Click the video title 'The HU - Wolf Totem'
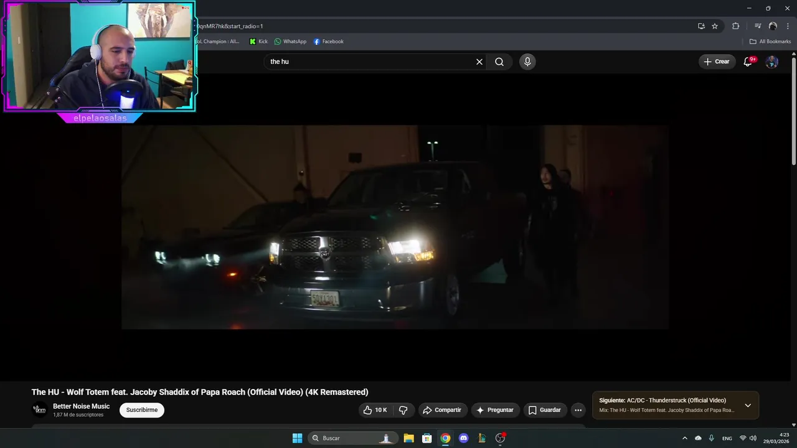Viewport: 797px width, 448px height. (x=200, y=392)
